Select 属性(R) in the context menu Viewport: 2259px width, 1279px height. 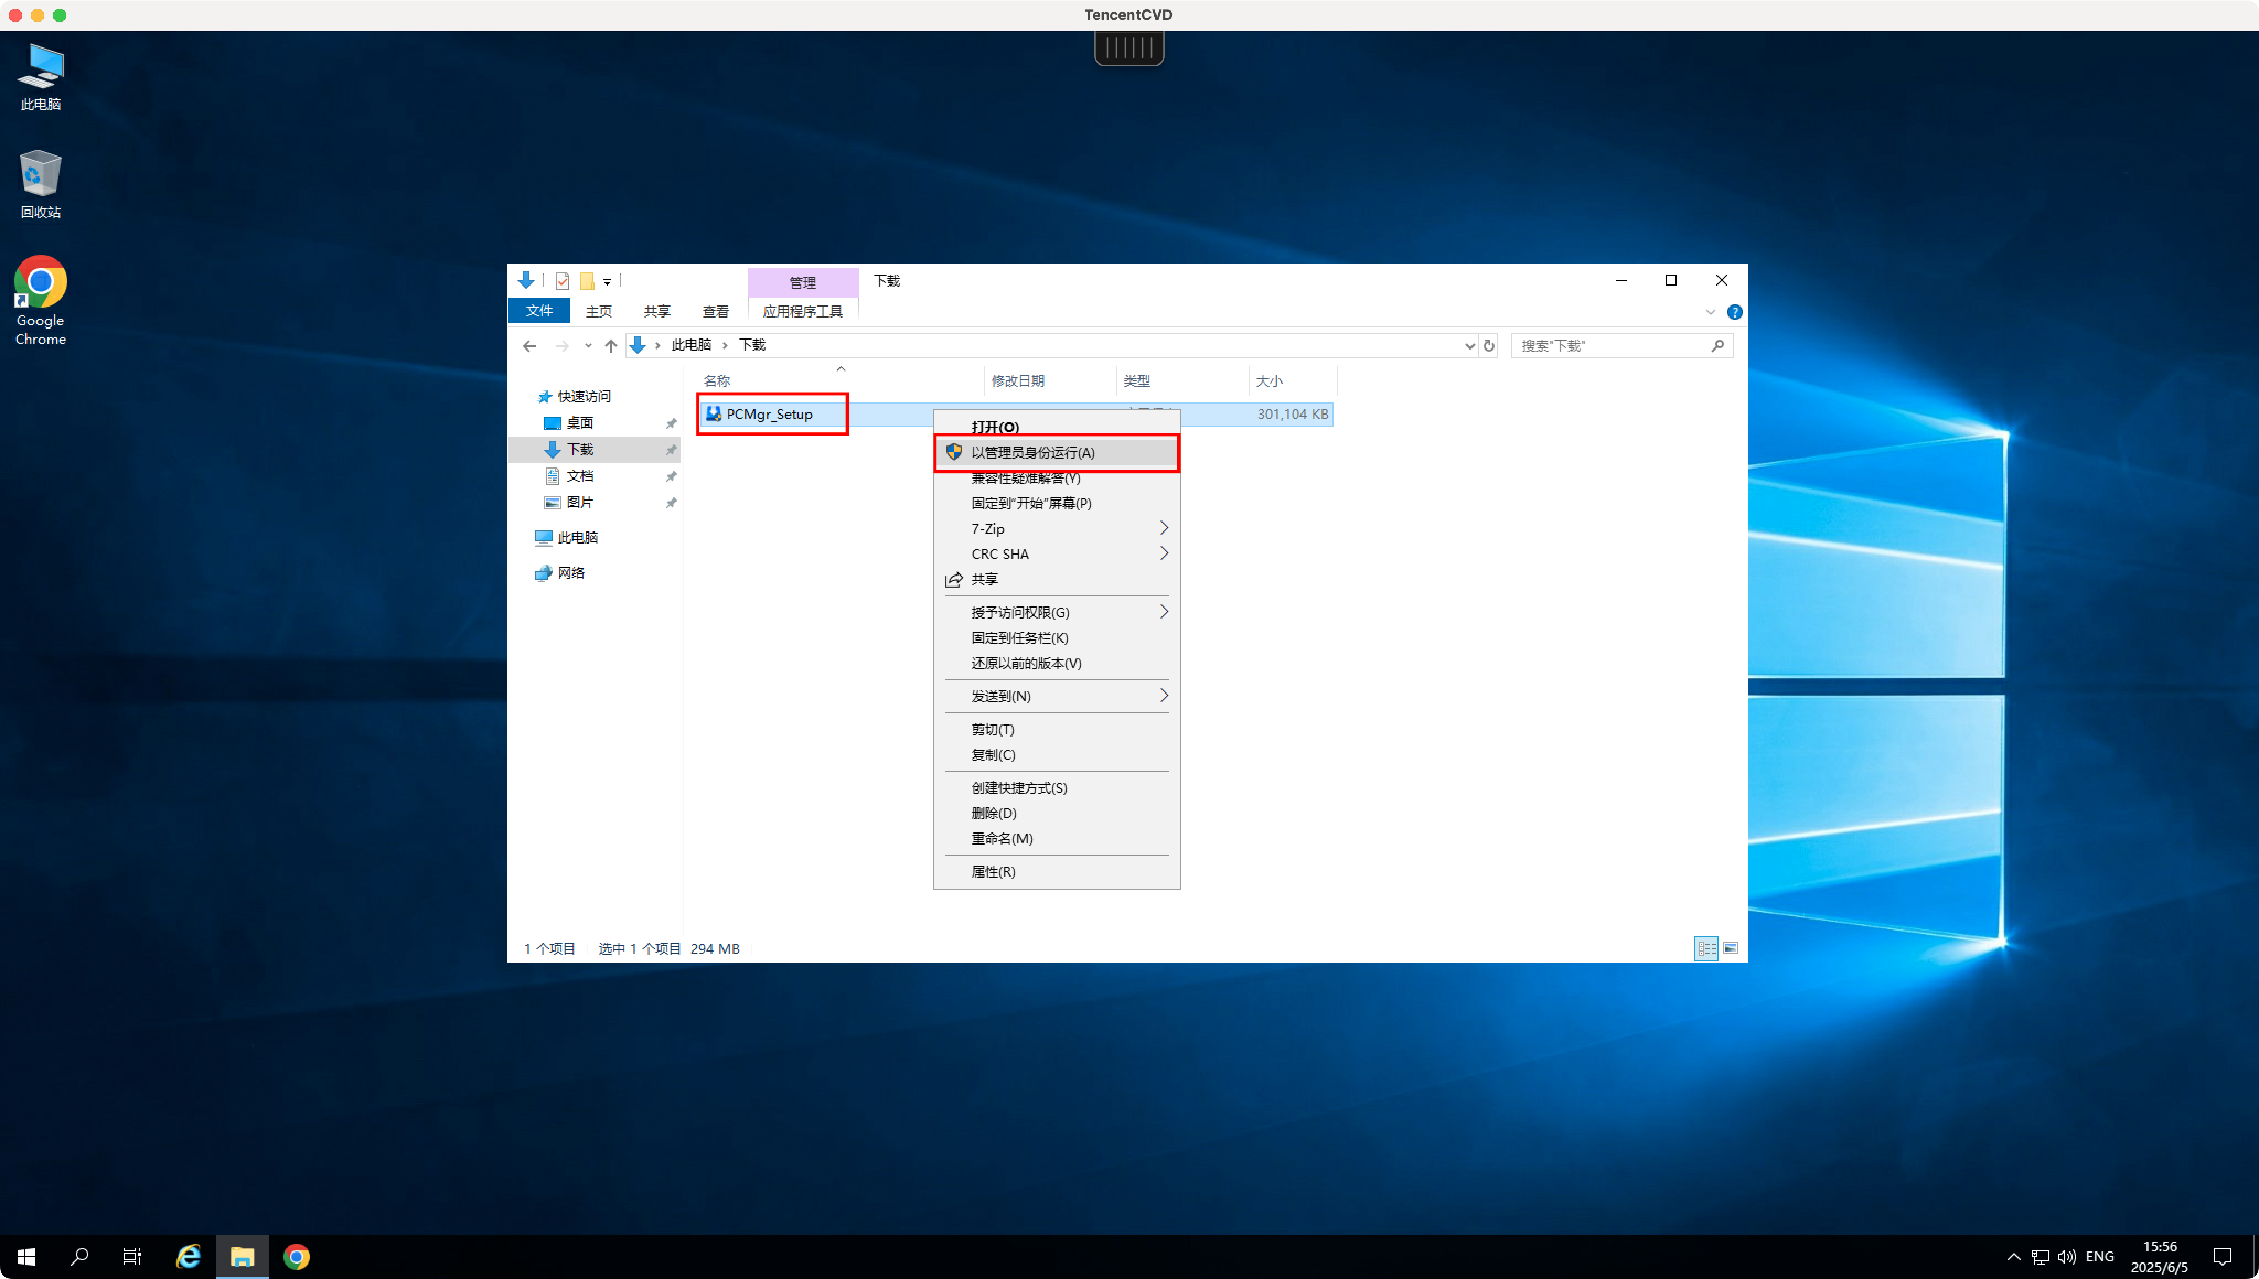click(993, 872)
